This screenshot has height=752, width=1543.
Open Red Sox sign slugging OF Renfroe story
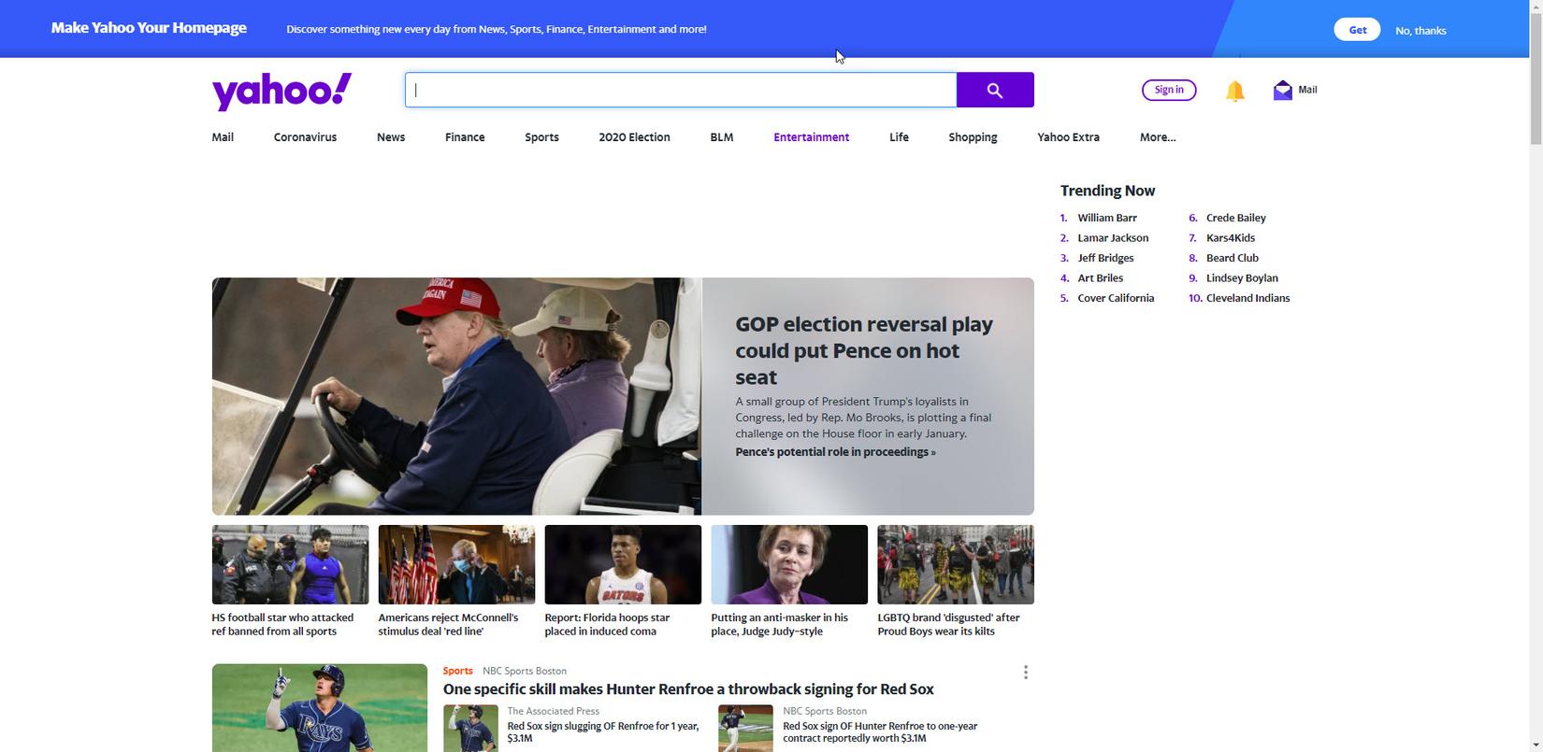pos(603,731)
